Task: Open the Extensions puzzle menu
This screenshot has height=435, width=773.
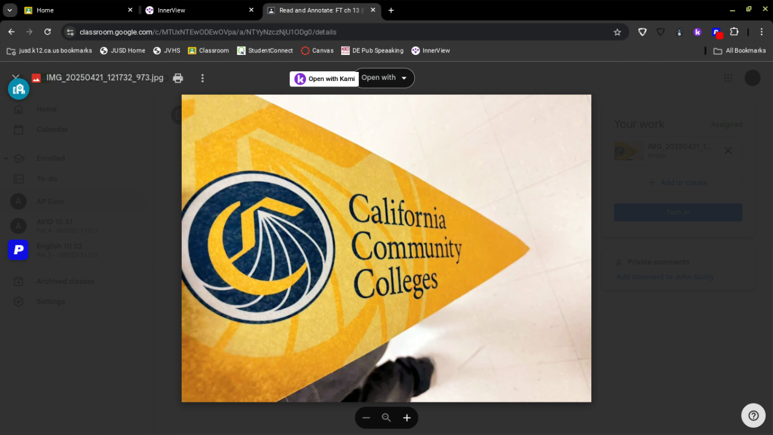Action: [734, 32]
